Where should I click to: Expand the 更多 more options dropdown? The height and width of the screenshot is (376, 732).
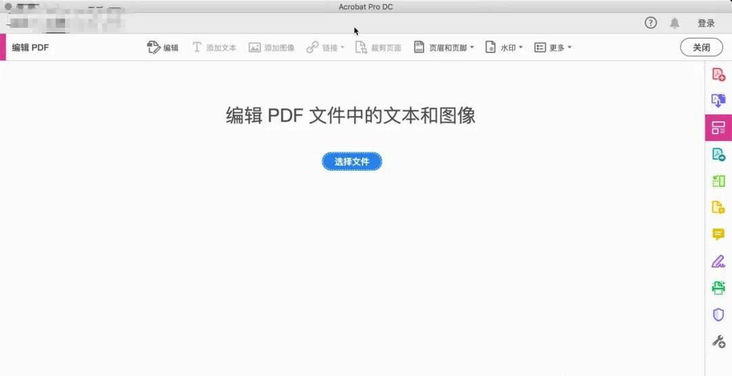point(553,47)
